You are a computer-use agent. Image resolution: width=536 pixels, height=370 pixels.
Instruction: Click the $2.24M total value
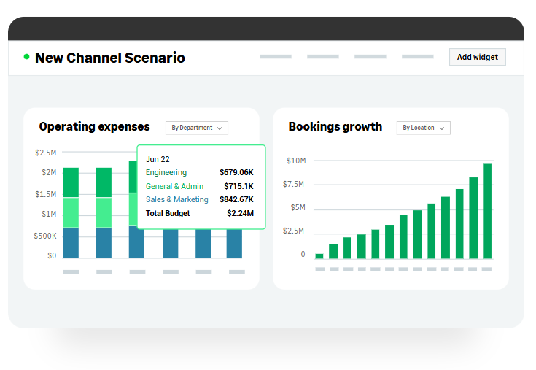240,213
